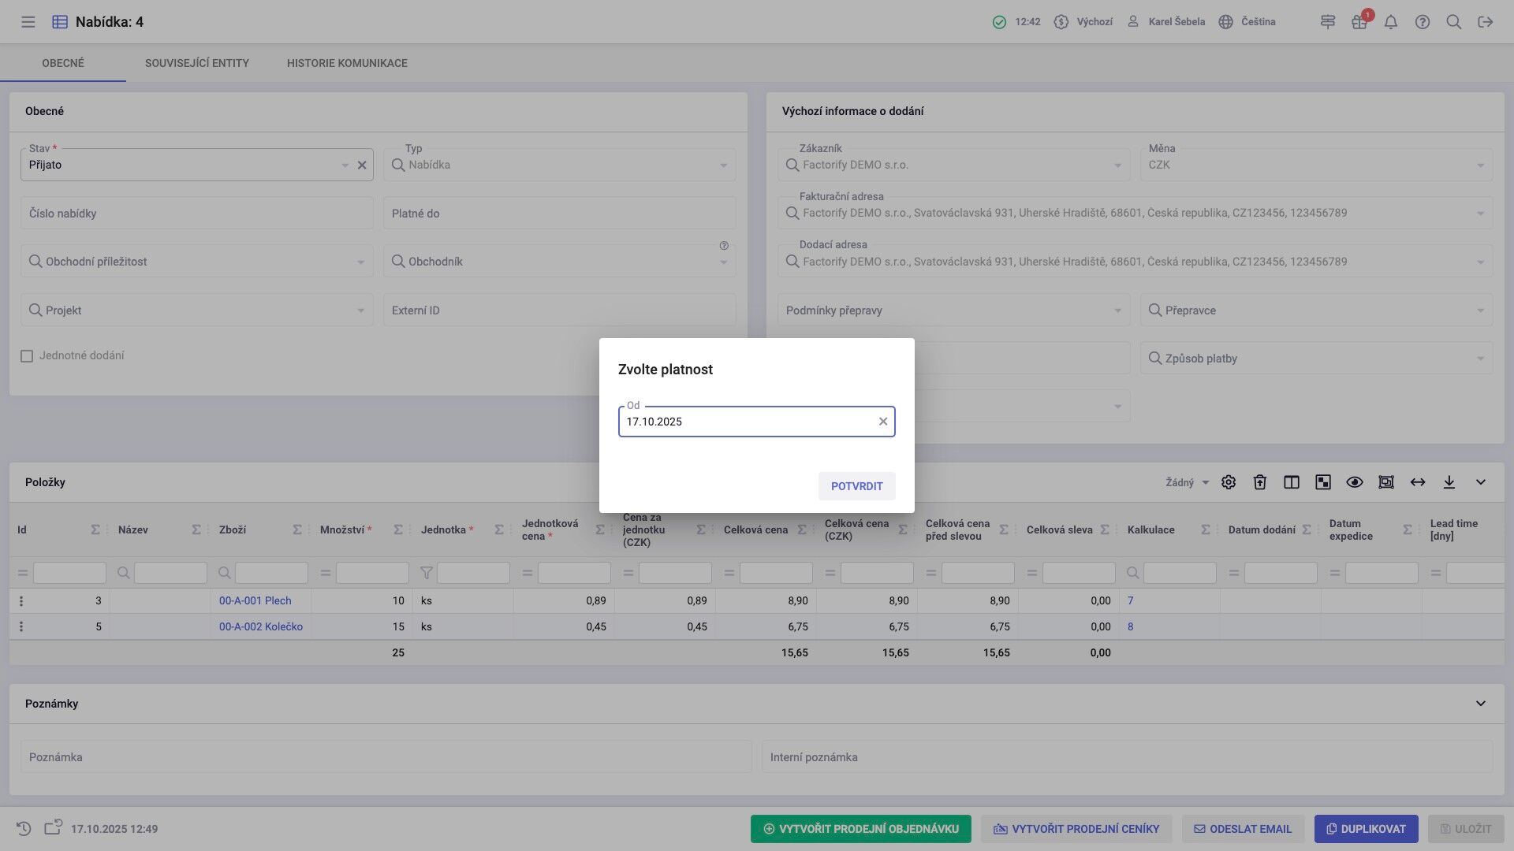Screen dimensions: 1514x851
Task: Collapse the Poznámky section
Action: [x=1481, y=704]
